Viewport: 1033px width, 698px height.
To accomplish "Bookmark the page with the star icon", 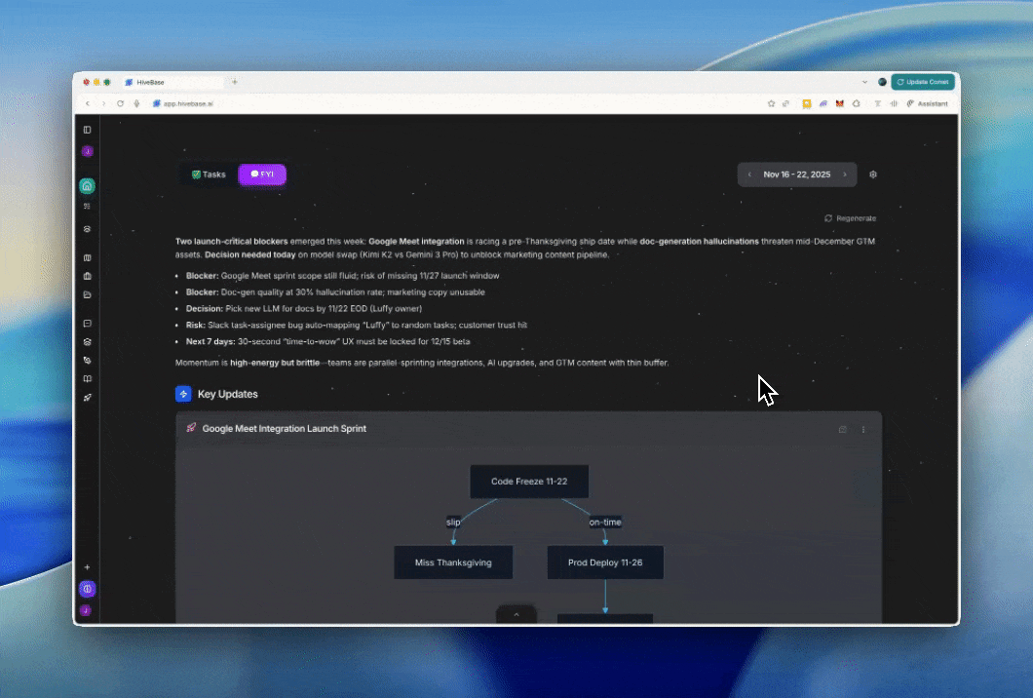I will click(x=771, y=103).
